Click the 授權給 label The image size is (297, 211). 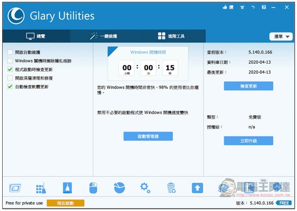click(x=214, y=127)
